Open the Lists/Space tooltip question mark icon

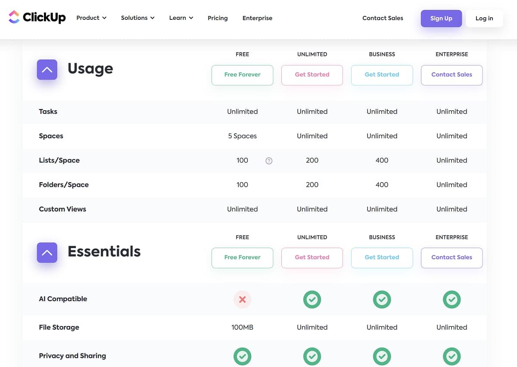pos(269,160)
